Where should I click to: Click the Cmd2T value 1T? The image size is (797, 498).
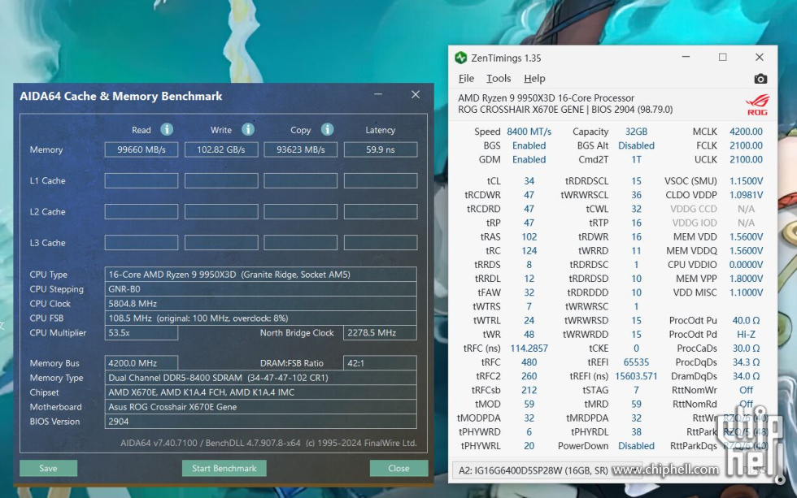pos(636,159)
